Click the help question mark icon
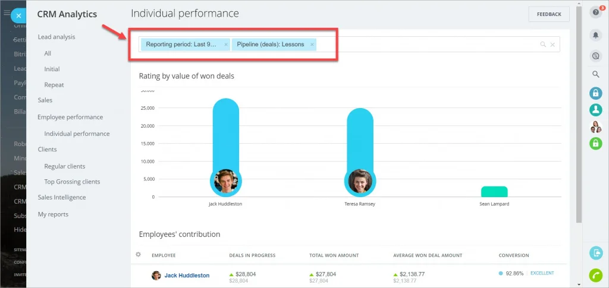609x288 pixels. (595, 12)
